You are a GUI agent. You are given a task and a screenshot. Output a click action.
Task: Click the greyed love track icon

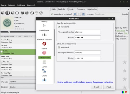click(37, 13)
